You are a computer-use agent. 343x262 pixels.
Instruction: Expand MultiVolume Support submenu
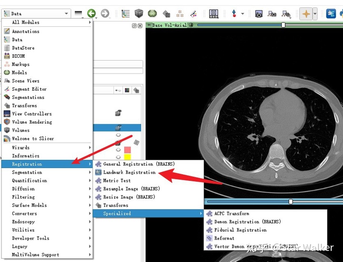(x=47, y=254)
